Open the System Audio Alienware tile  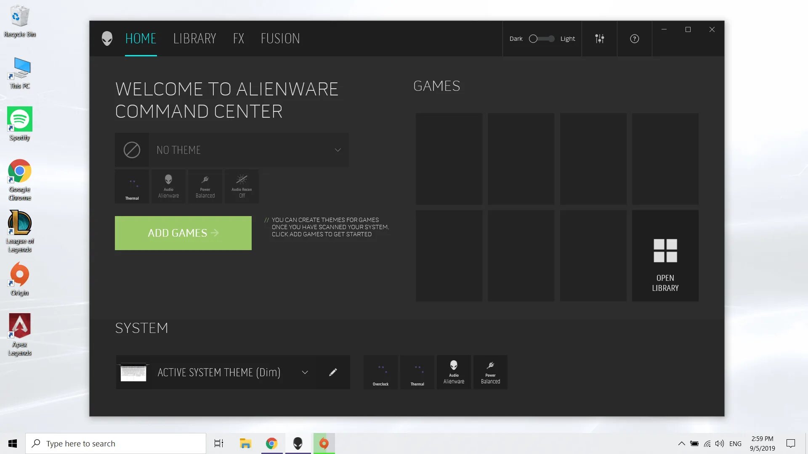(x=454, y=372)
